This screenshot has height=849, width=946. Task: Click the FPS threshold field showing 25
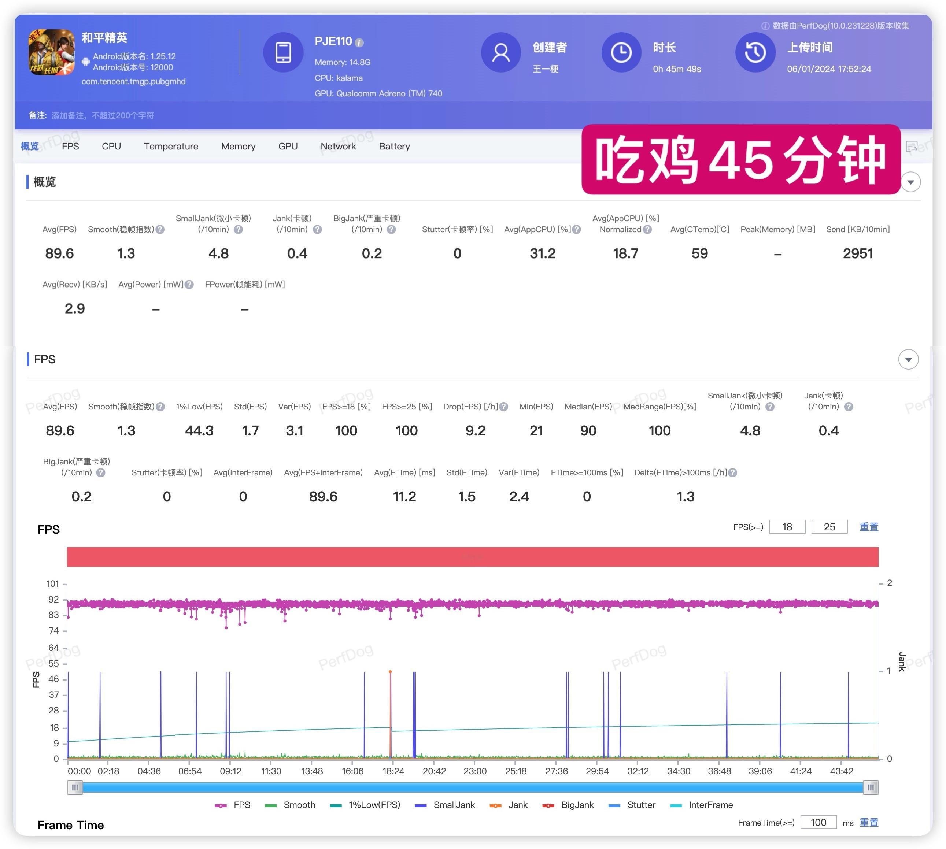(829, 527)
